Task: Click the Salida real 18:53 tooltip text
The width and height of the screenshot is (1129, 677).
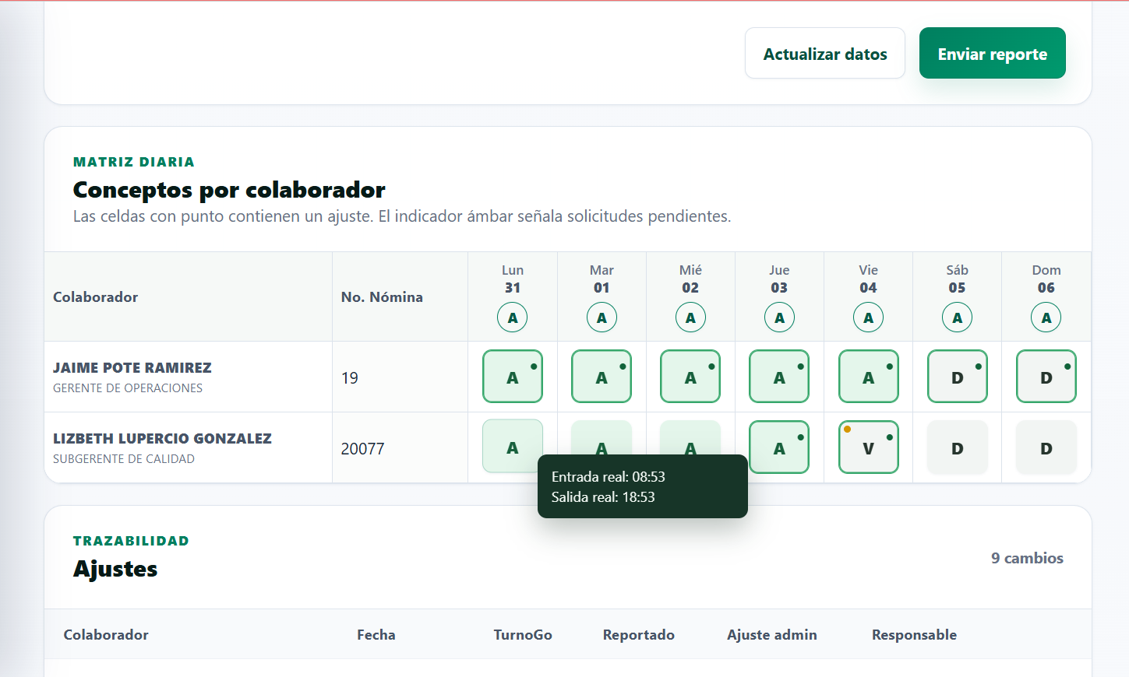Action: (603, 496)
